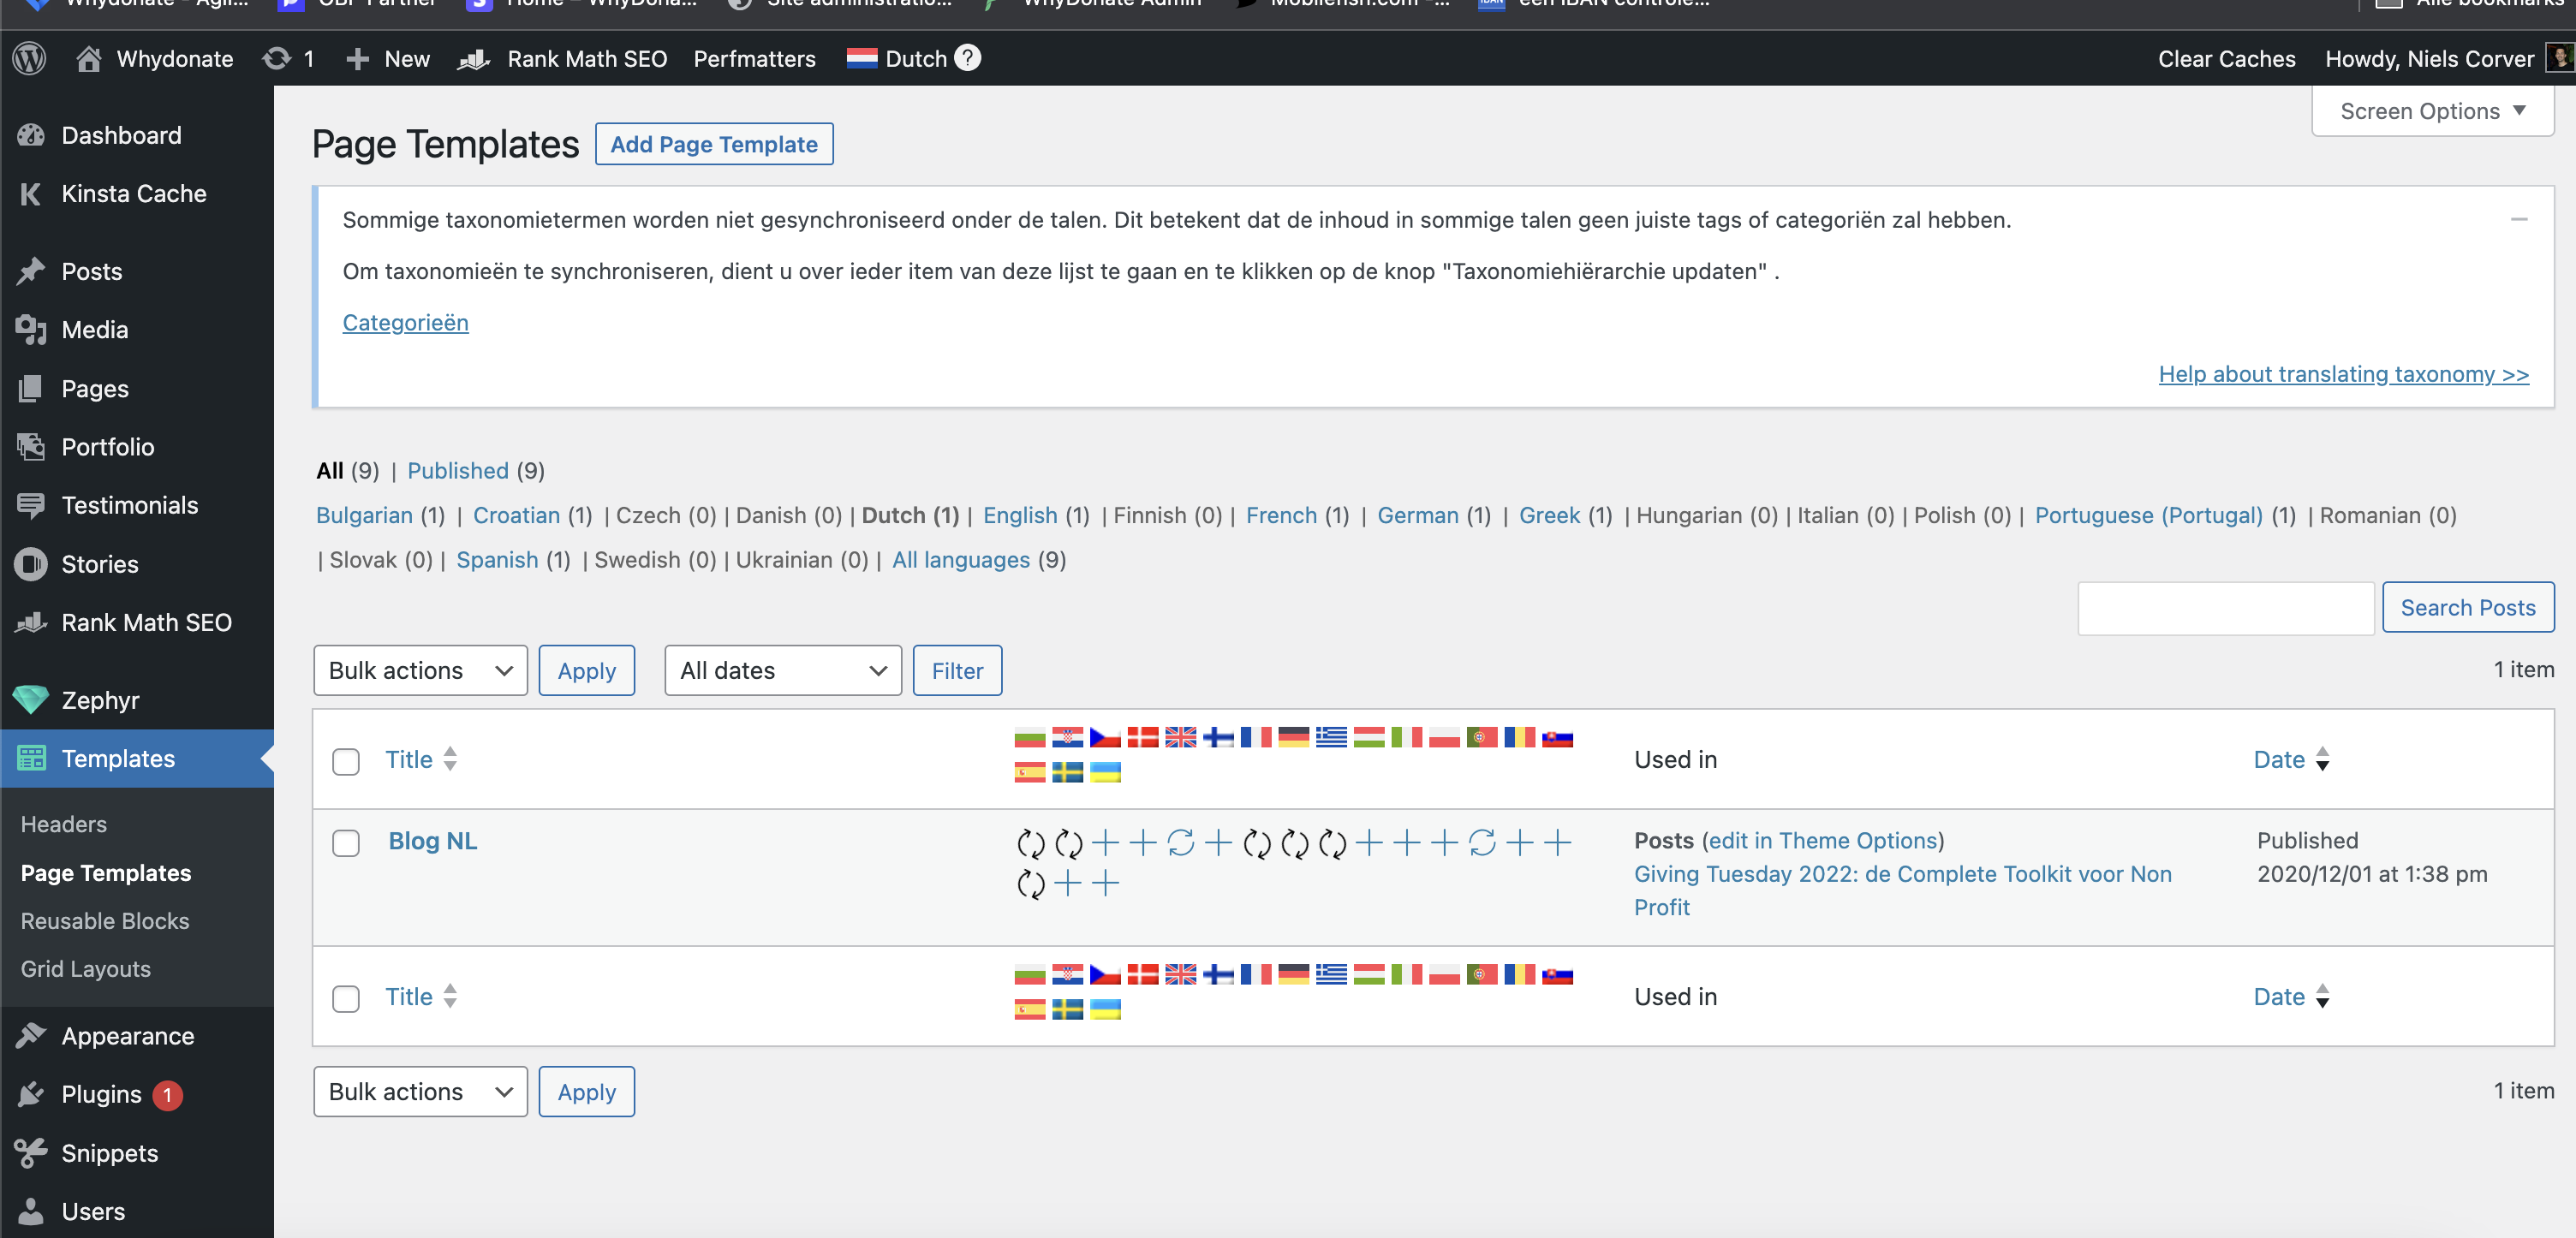This screenshot has width=2576, height=1238.
Task: Open the Snippets scissors icon
Action: (31, 1152)
